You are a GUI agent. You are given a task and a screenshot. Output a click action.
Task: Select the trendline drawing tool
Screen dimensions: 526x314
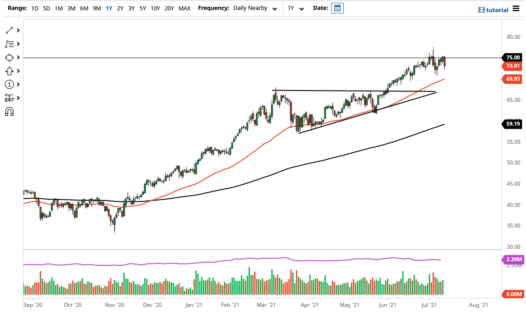[9, 30]
